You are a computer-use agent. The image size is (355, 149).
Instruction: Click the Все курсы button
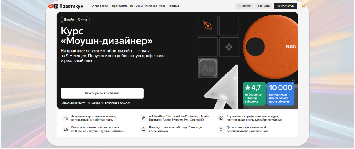coord(264,6)
